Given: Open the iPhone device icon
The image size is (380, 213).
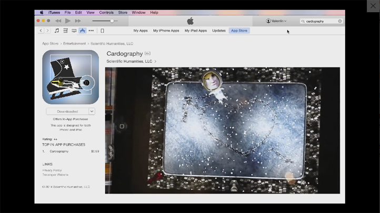Looking at the screenshot, I should click(x=102, y=31).
